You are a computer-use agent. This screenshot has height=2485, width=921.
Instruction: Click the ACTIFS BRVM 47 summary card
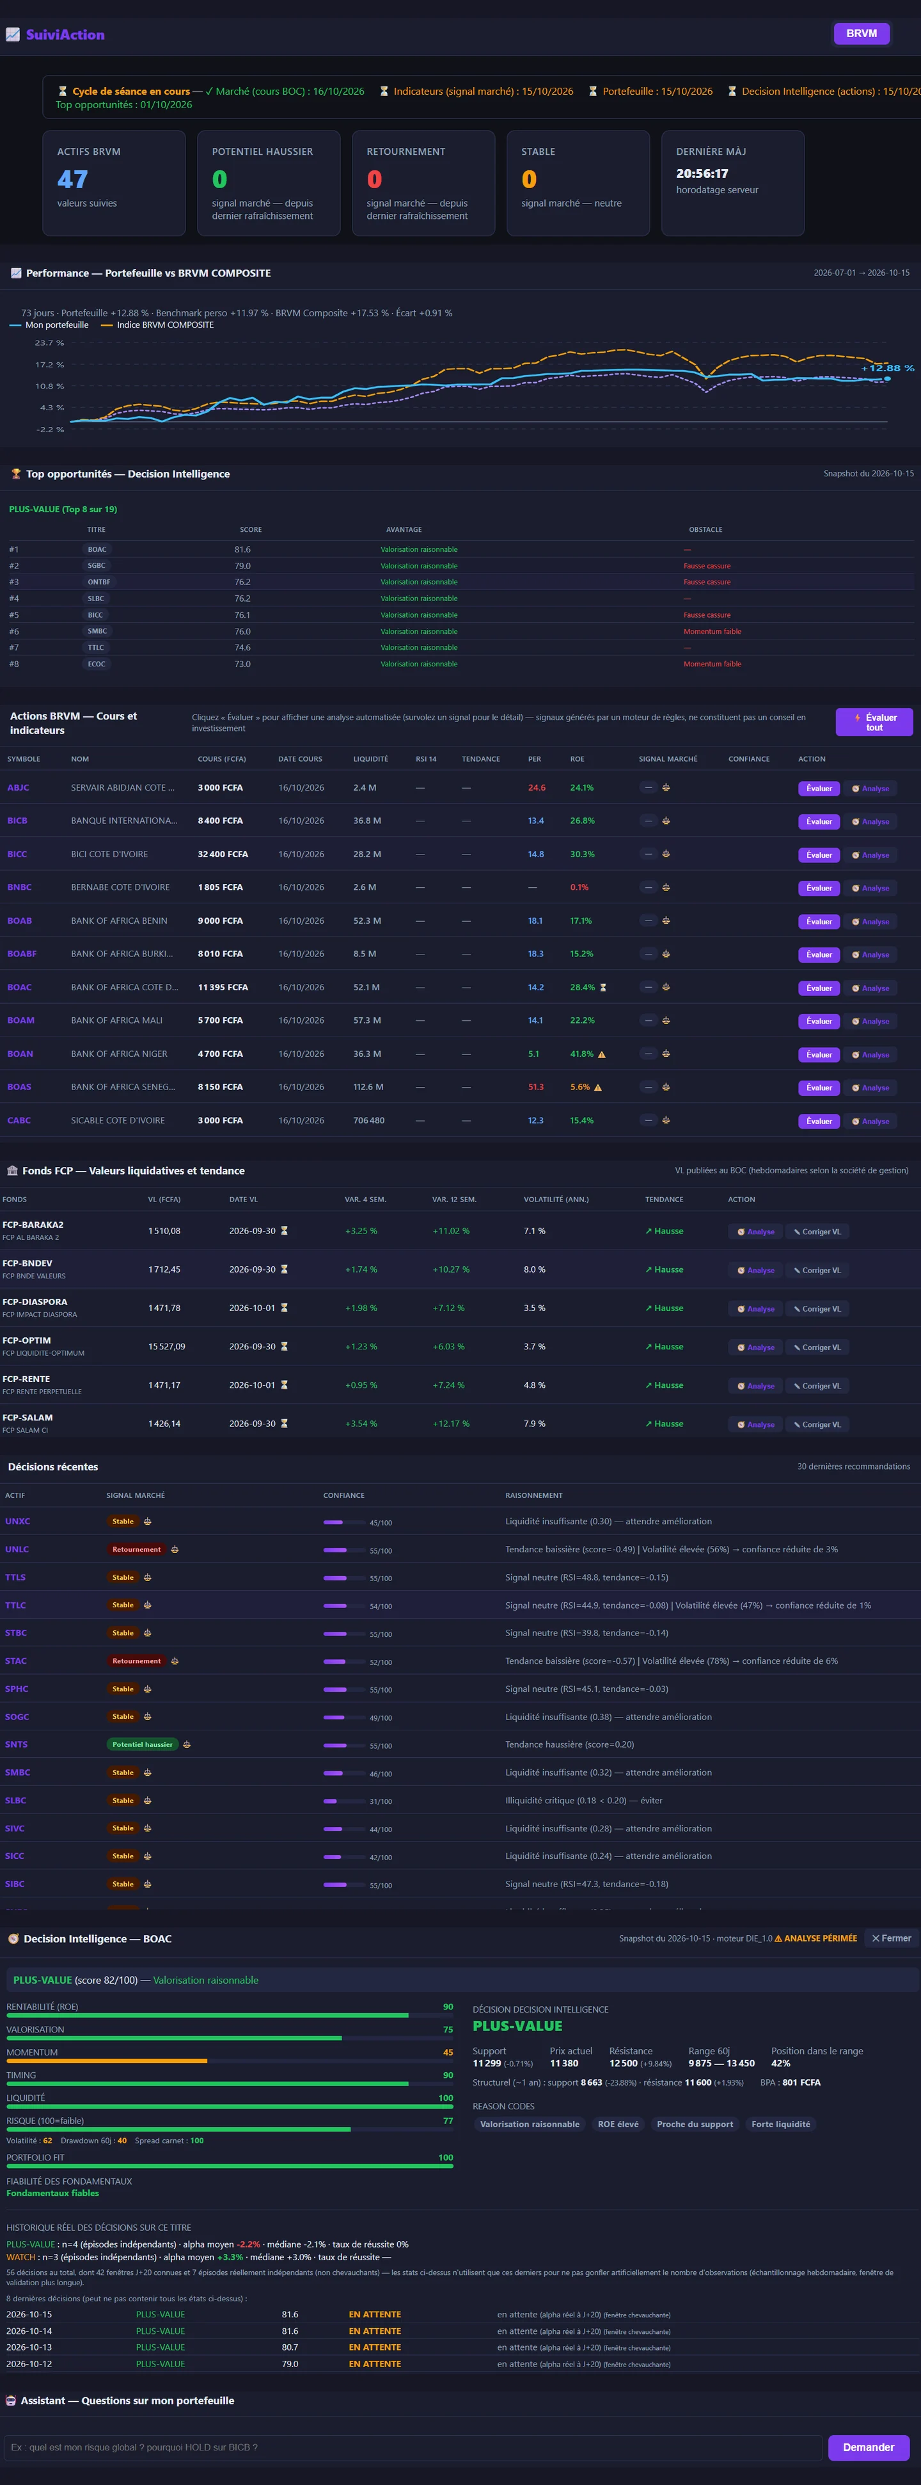click(114, 183)
